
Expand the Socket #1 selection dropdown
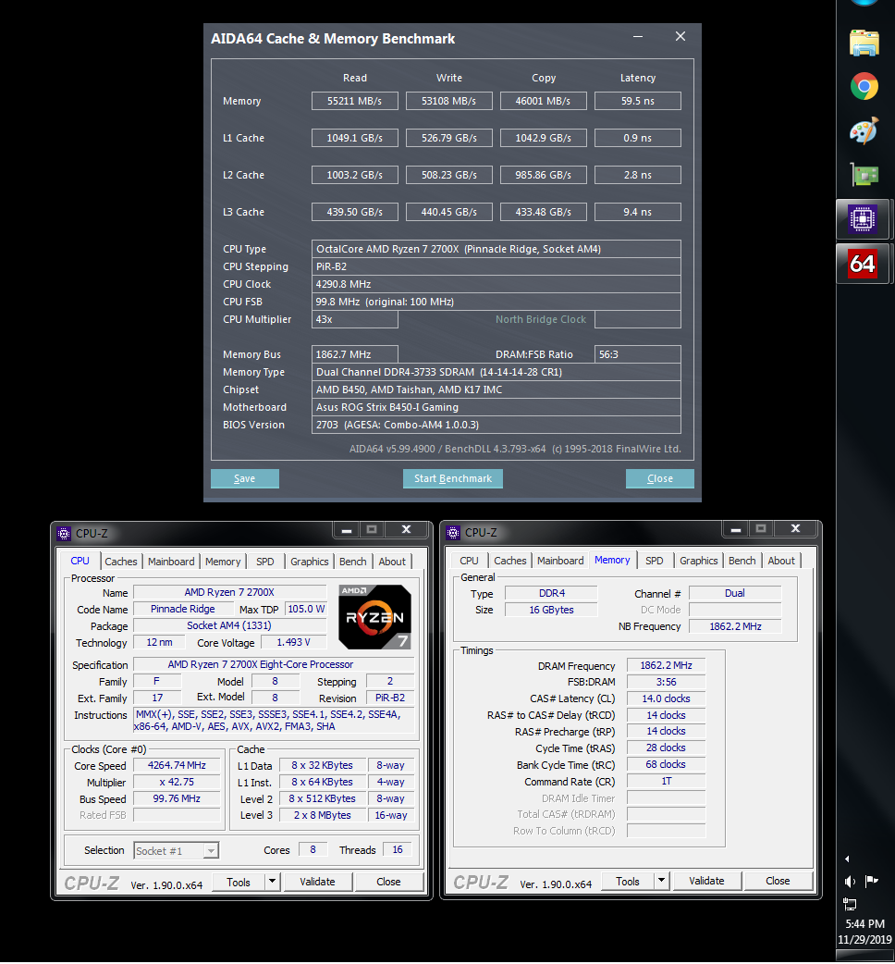tap(211, 851)
